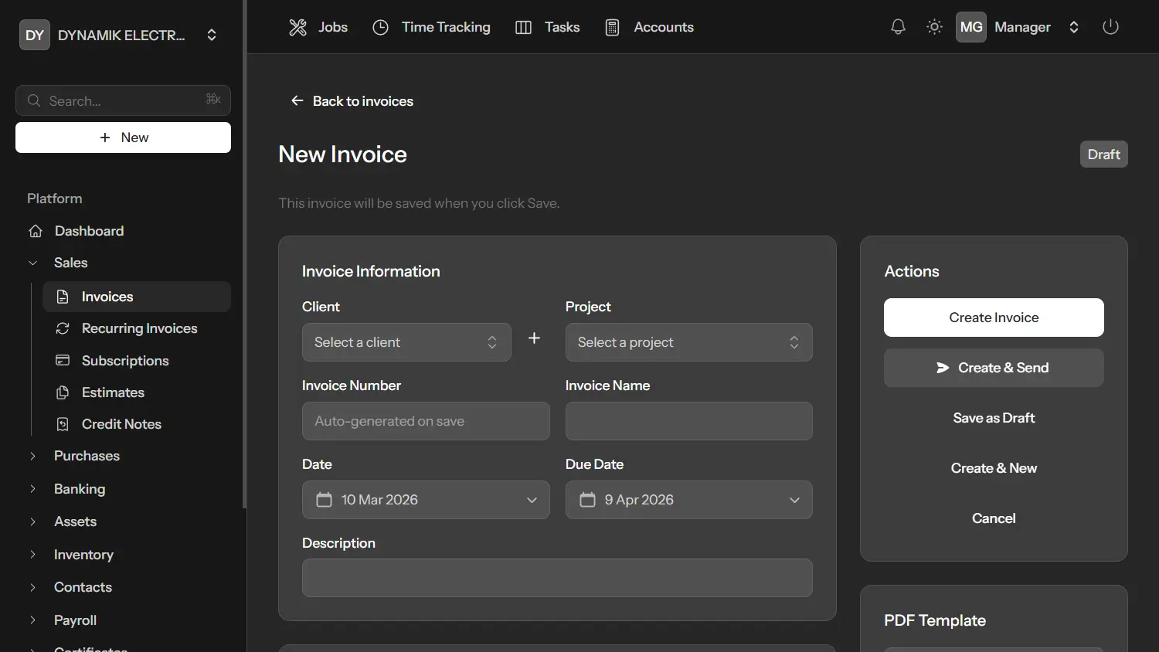1159x652 pixels.
Task: Click the Recurring Invoices refresh icon
Action: coord(63,328)
